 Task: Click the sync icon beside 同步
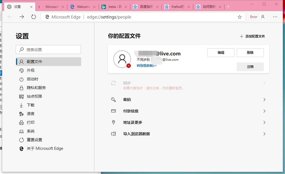coord(113,83)
